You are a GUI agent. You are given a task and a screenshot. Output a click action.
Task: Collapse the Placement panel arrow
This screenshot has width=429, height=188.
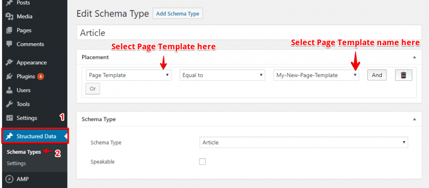tap(414, 57)
